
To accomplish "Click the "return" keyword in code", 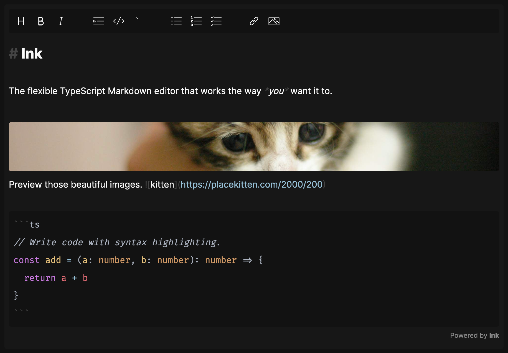I will [40, 278].
